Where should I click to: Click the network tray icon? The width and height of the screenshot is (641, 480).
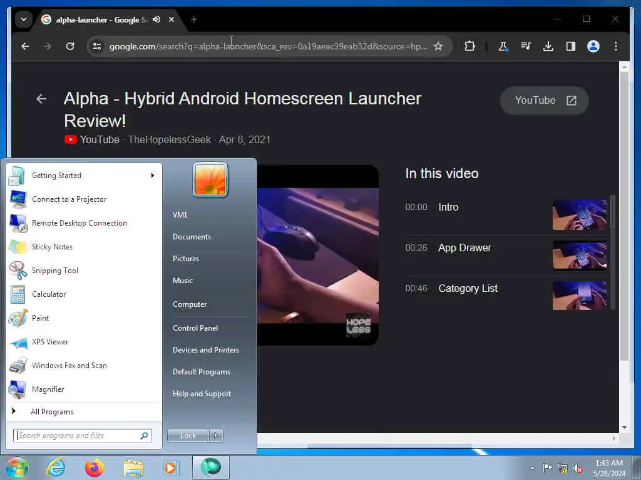(563, 469)
